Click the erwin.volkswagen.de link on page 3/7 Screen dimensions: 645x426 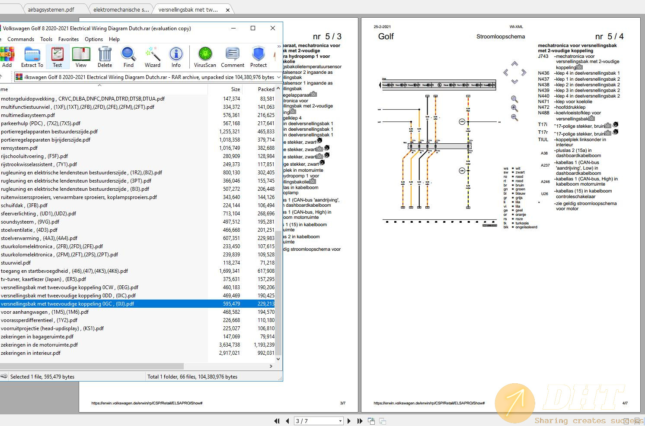click(x=147, y=403)
